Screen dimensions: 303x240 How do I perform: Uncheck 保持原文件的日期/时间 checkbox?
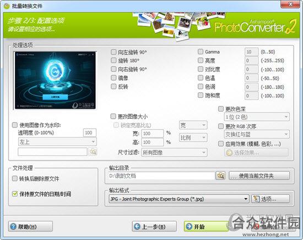15,194
